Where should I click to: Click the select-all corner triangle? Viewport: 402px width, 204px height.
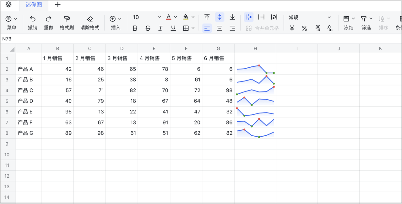(x=12, y=49)
